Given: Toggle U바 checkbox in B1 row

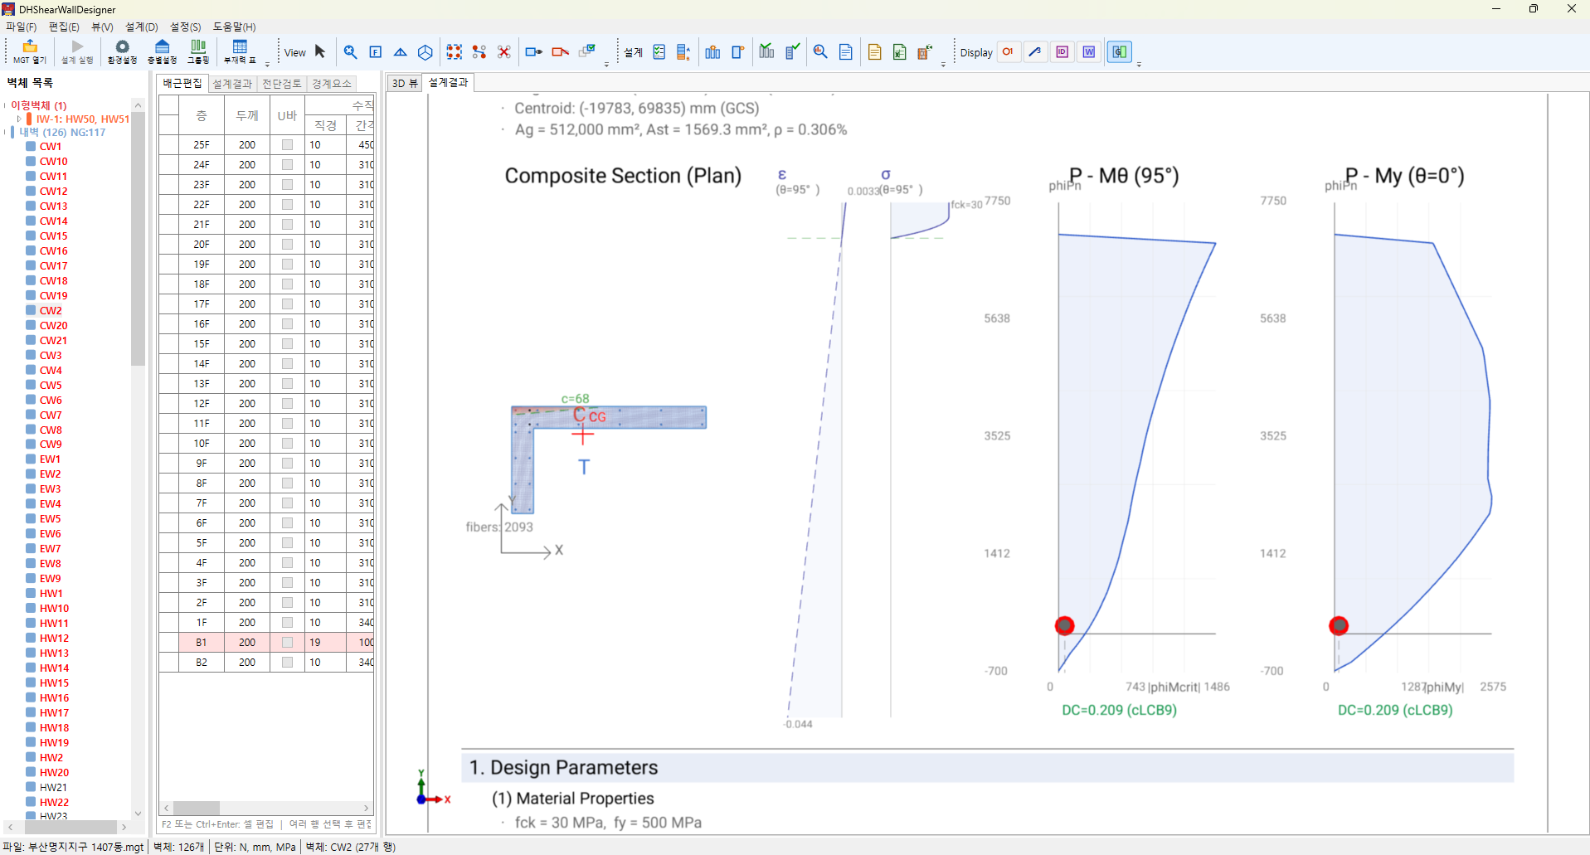Looking at the screenshot, I should tap(287, 642).
